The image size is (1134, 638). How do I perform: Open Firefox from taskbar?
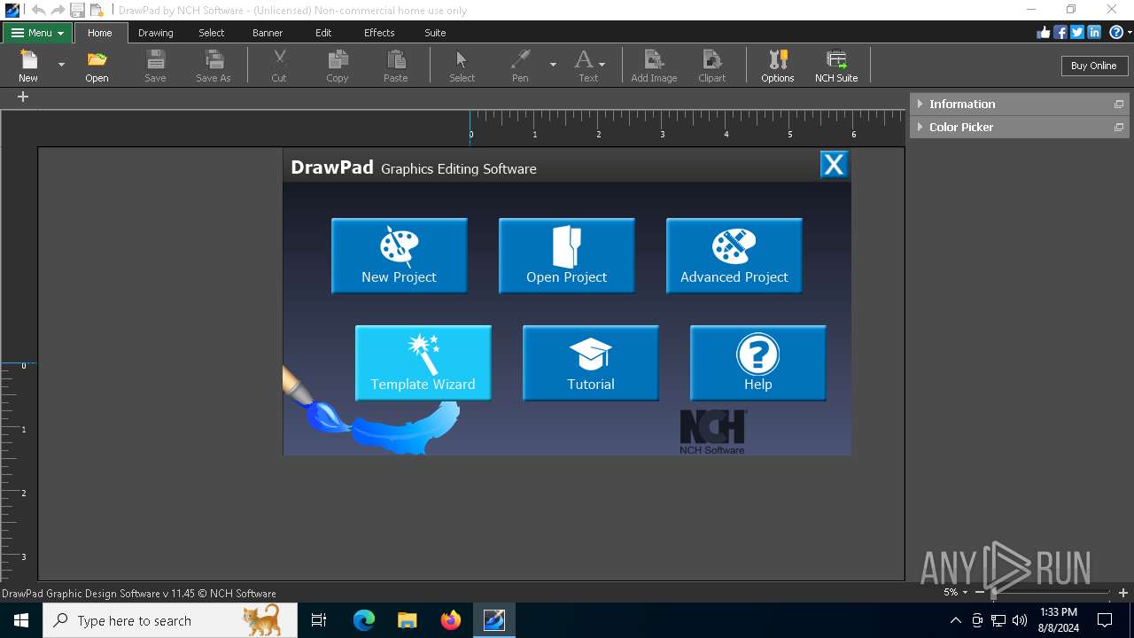(451, 620)
